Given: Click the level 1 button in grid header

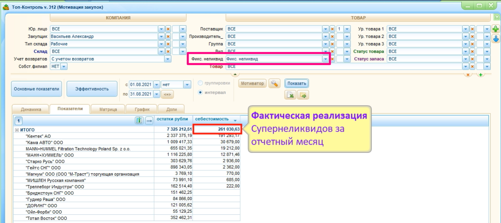Looking at the screenshot, I should click(x=19, y=121).
